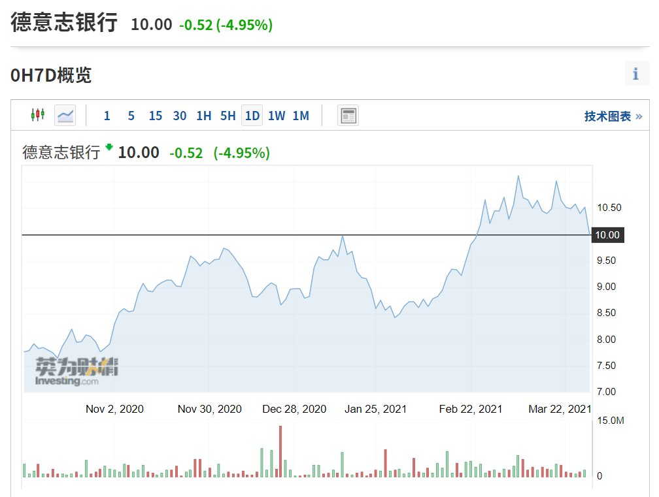Select the 1H interval
The height and width of the screenshot is (497, 659).
(x=204, y=116)
